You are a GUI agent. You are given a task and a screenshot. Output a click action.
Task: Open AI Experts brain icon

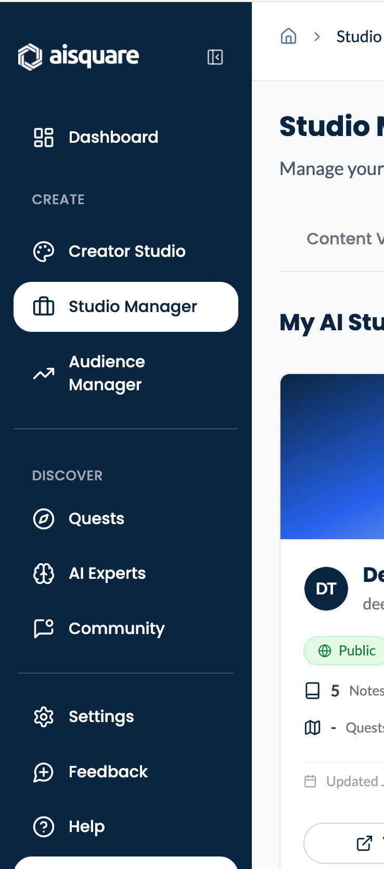pos(44,574)
